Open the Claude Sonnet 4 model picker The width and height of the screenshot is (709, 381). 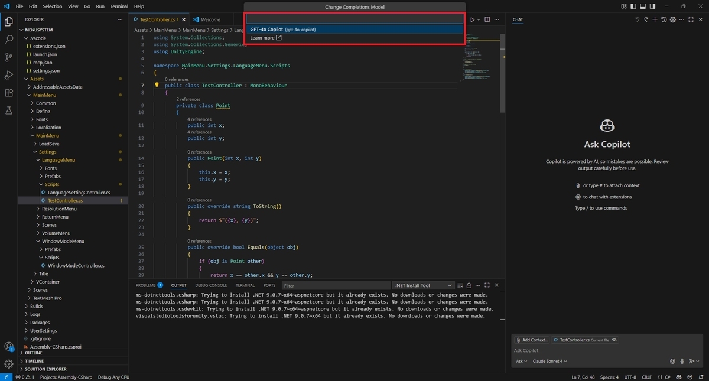tap(549, 361)
